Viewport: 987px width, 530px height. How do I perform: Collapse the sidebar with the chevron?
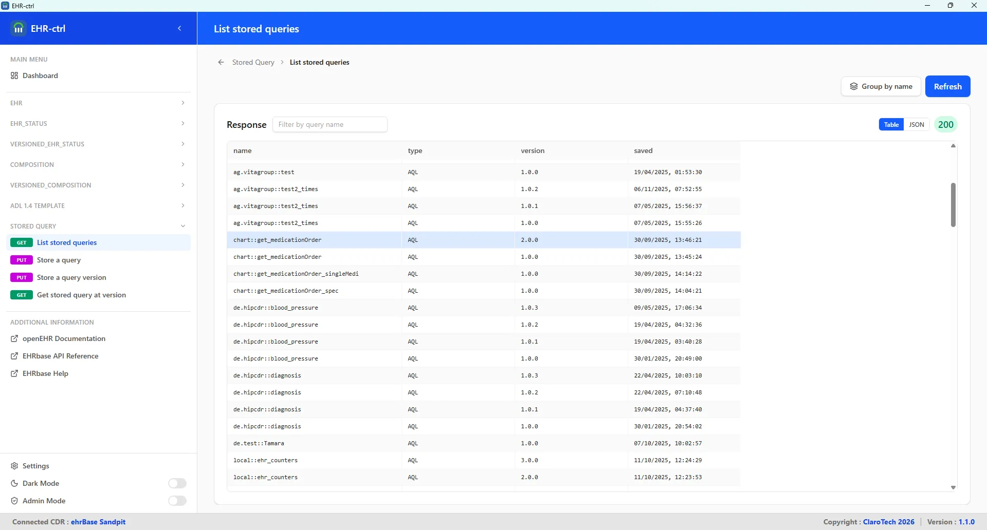pyautogui.click(x=179, y=28)
